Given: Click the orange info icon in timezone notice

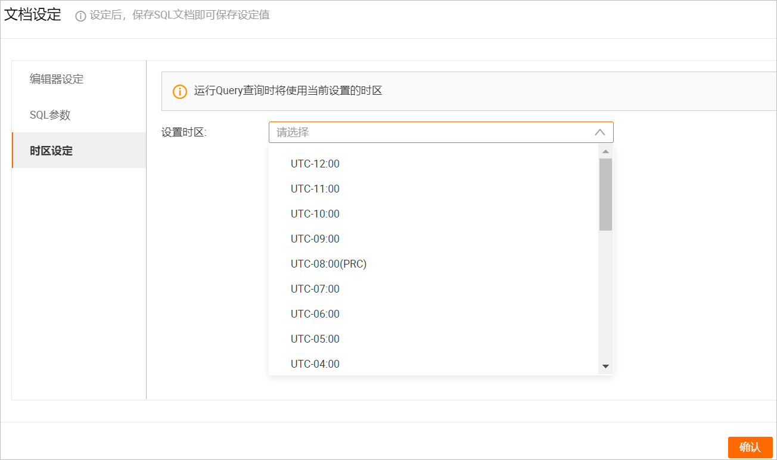Looking at the screenshot, I should (179, 91).
